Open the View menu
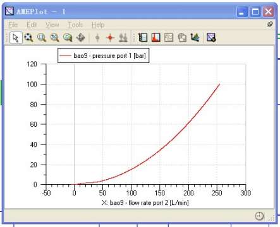Viewport: 280px width, 227px height. (x=52, y=25)
